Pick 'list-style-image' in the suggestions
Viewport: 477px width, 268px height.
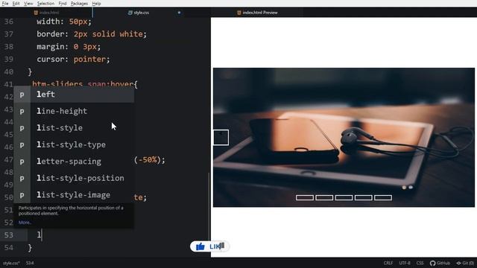[74, 195]
